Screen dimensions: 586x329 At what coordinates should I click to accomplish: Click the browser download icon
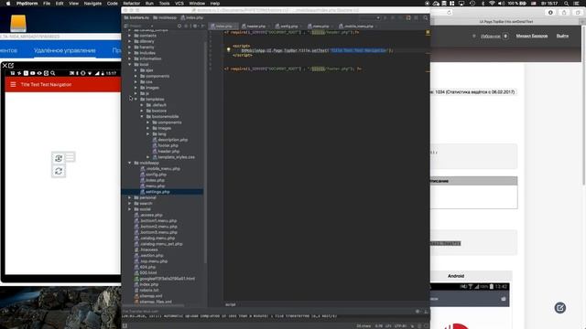tap(550, 12)
